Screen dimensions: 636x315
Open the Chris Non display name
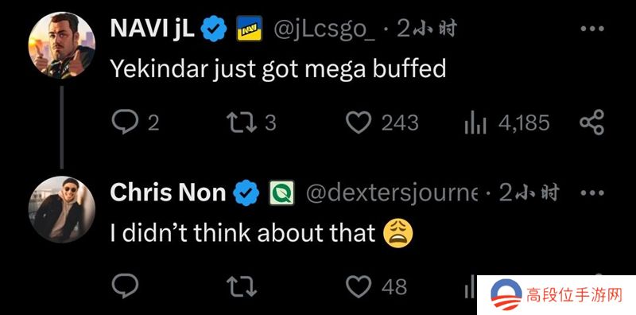coord(168,192)
